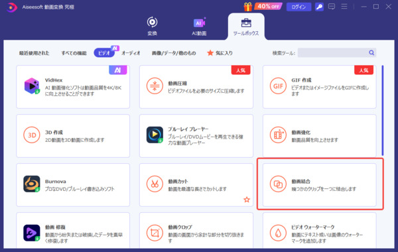Click the 気に入り star icon
Screen dimensions: 398x252
[x=210, y=53]
